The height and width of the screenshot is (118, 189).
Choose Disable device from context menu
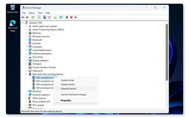tap(76, 84)
